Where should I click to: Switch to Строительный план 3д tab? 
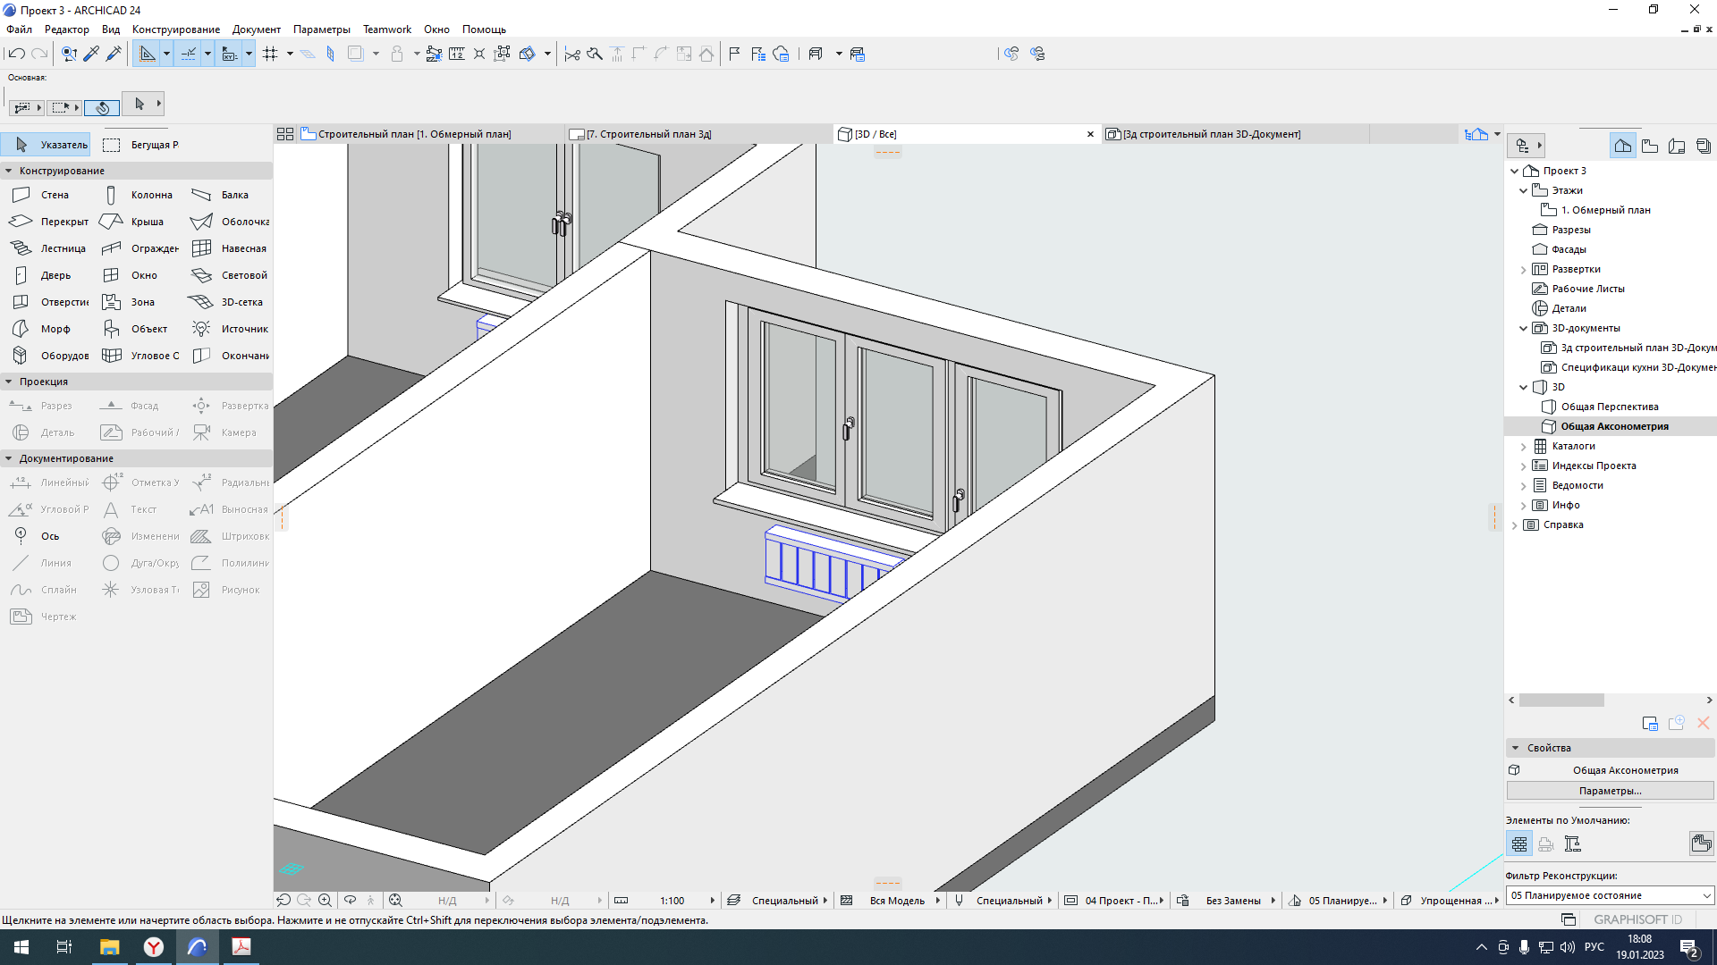point(648,133)
